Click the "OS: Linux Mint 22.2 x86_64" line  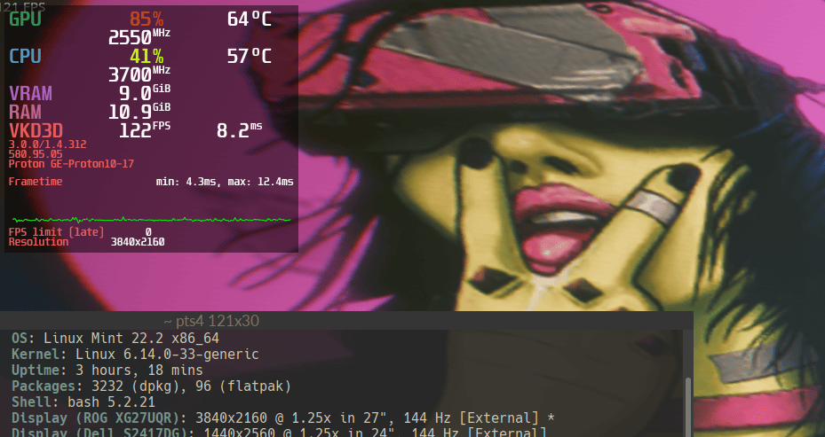pyautogui.click(x=115, y=338)
